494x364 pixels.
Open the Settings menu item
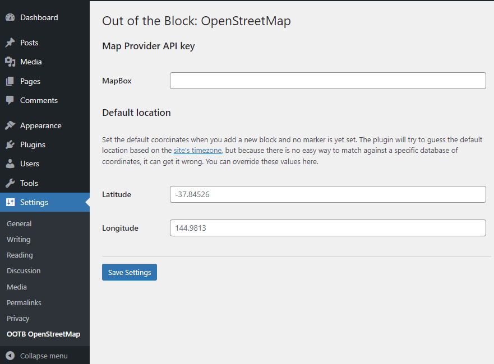[34, 202]
